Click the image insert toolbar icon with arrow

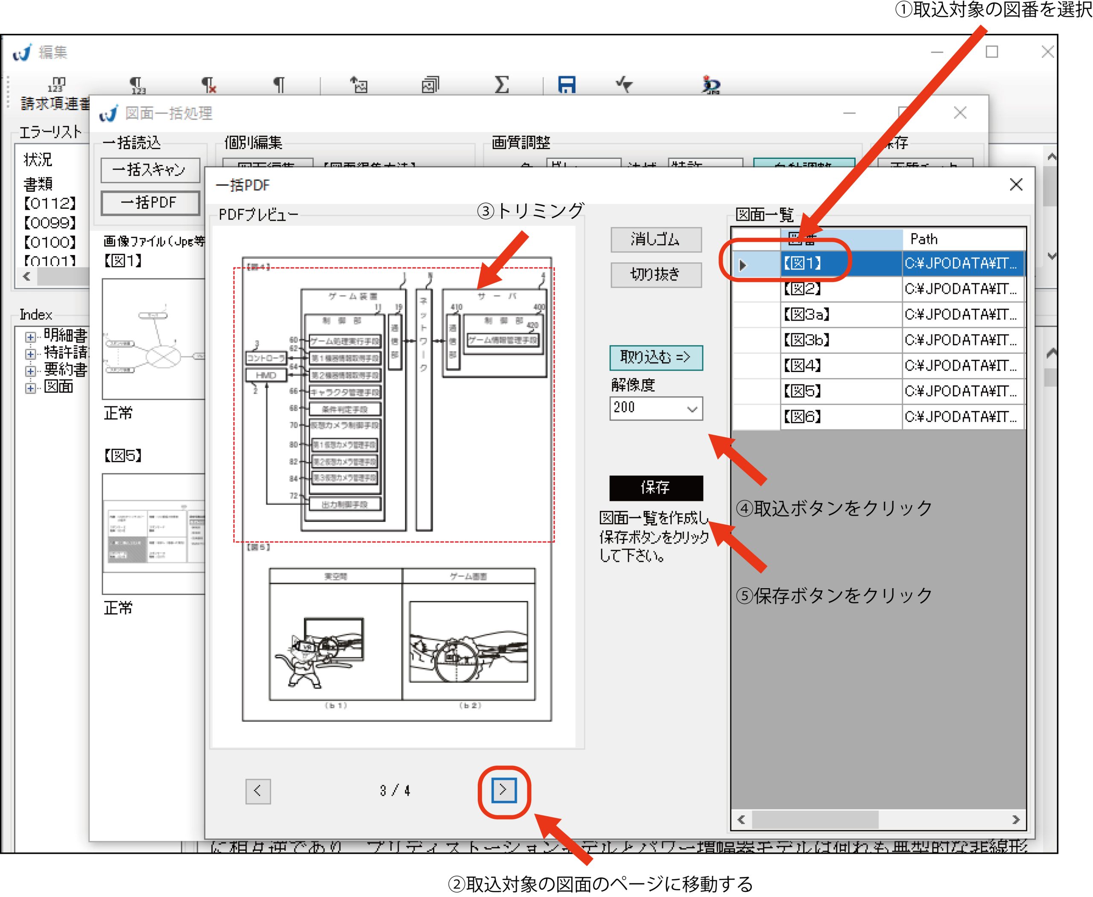tap(359, 84)
